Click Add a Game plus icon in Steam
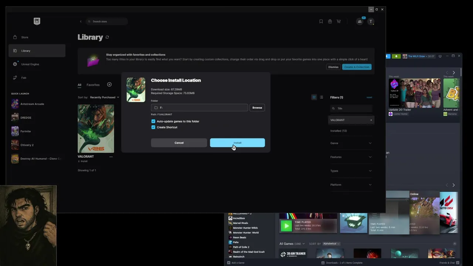473x266 pixels. pos(229,263)
